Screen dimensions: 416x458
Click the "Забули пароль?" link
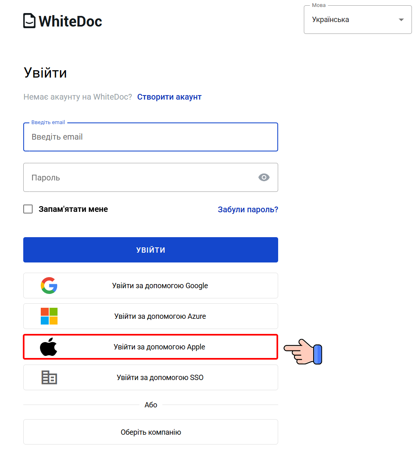(x=248, y=209)
